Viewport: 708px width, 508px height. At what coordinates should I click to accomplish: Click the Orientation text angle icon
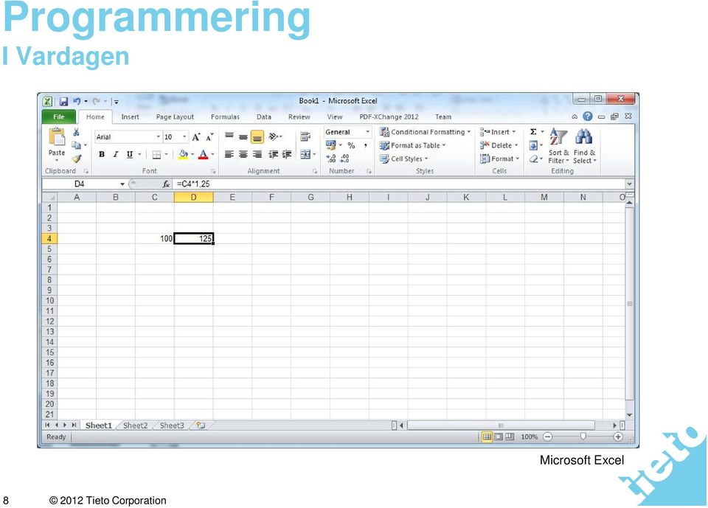[273, 136]
